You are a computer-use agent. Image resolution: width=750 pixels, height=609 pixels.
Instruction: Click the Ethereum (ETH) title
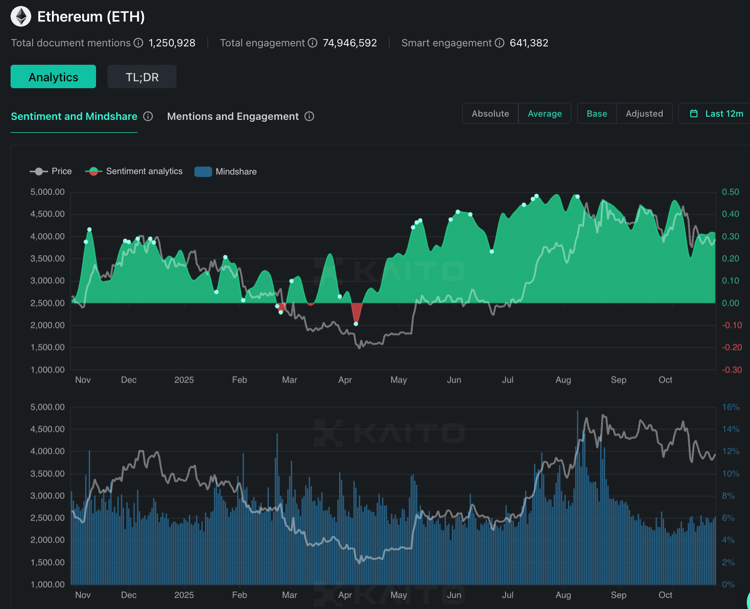click(x=91, y=17)
